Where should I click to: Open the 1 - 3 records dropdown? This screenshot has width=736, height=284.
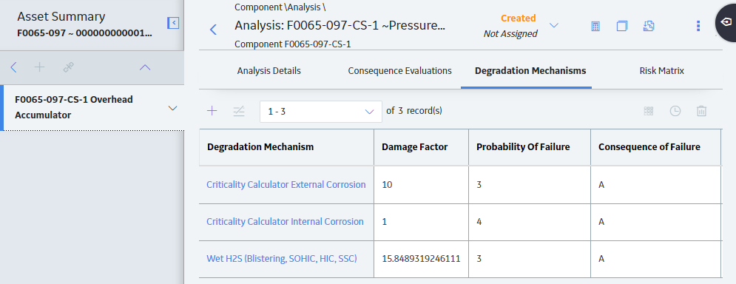coord(320,111)
